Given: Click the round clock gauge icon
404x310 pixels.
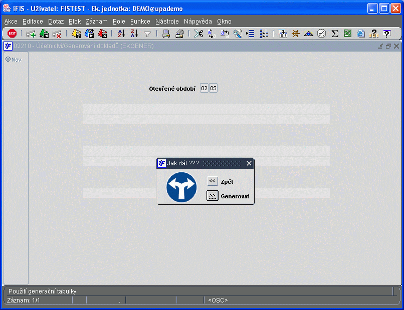Looking at the screenshot, I should pos(321,34).
